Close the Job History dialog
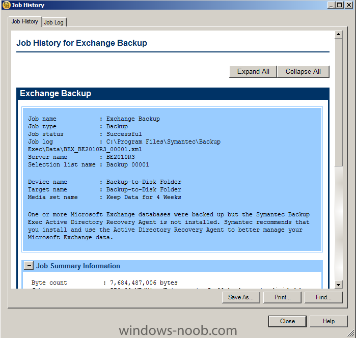 [x=287, y=321]
